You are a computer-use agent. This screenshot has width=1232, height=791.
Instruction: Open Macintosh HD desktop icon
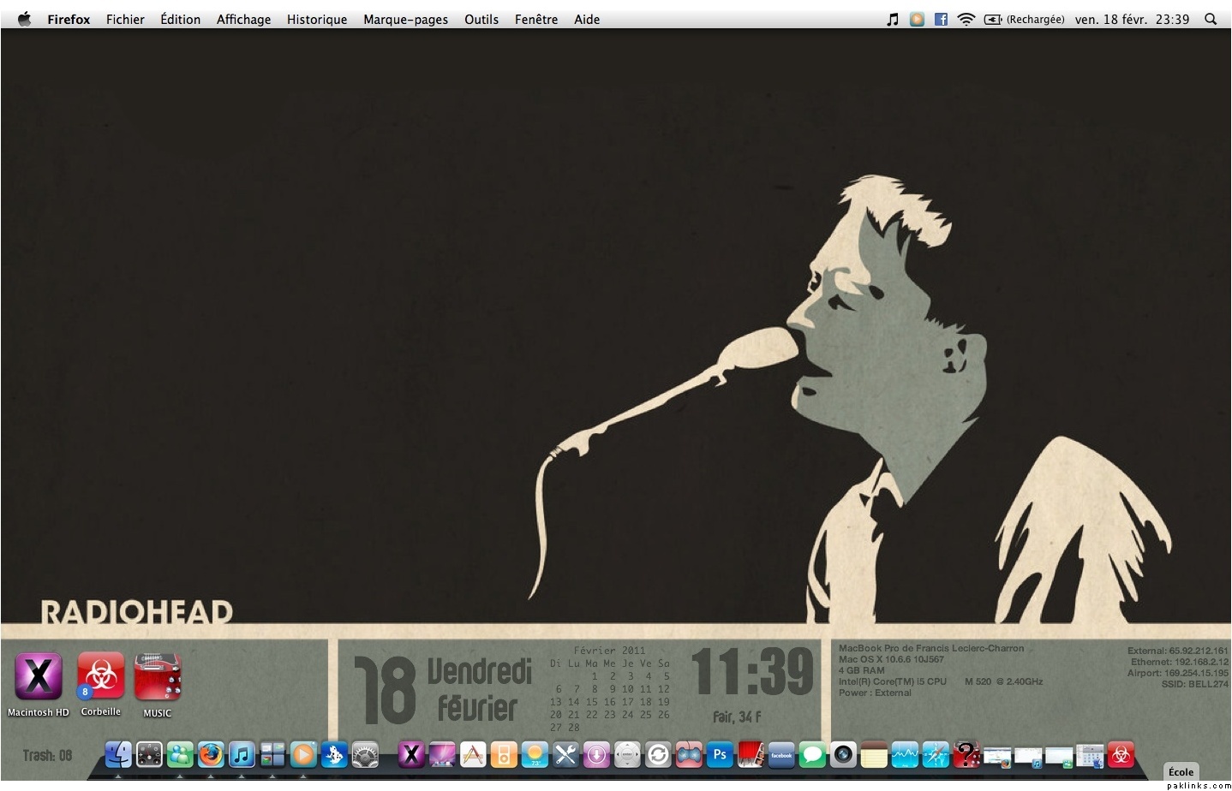[39, 676]
